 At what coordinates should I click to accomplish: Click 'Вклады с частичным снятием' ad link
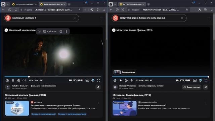(72, 114)
